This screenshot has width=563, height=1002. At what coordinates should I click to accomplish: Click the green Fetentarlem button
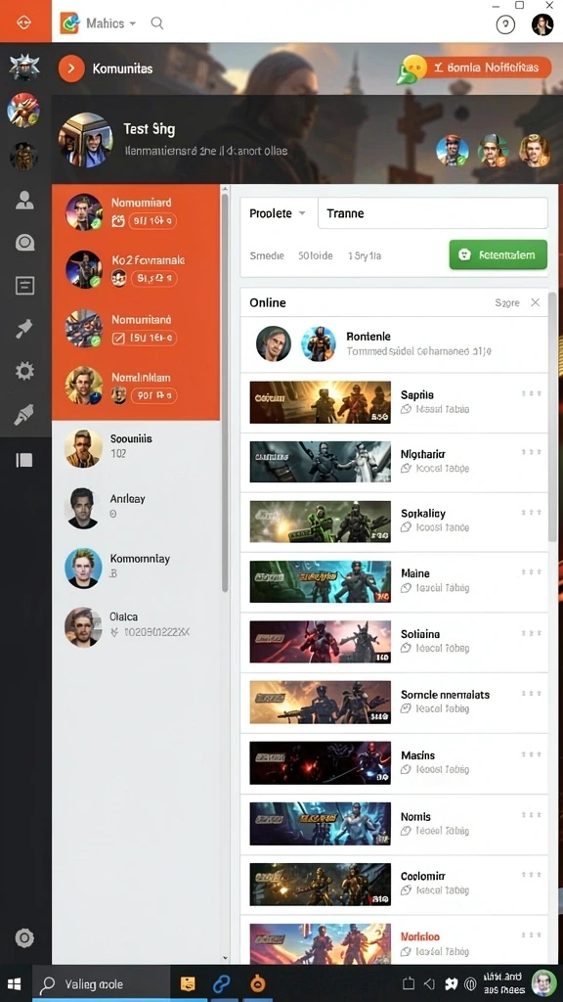pos(498,255)
